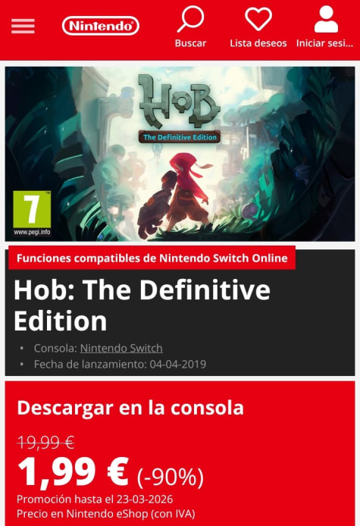Screen dimensions: 360x526
Task: Click Iniciar sesión text
Action: (x=325, y=43)
